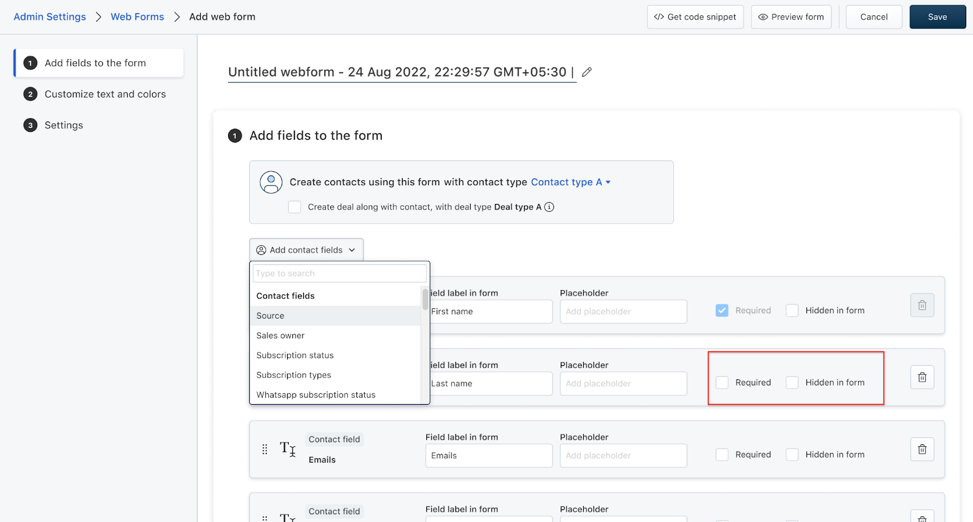The width and height of the screenshot is (973, 522).
Task: Select Subscription status from the list
Action: coord(335,356)
